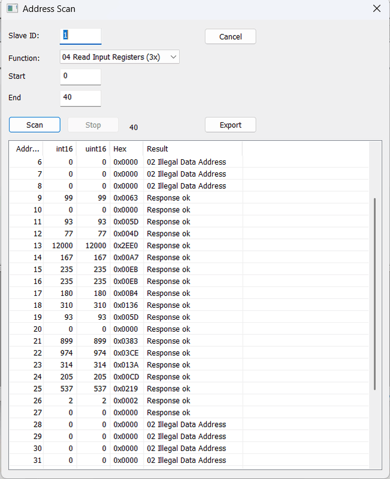Sort by the Address column header
The height and width of the screenshot is (479, 390).
click(27, 148)
